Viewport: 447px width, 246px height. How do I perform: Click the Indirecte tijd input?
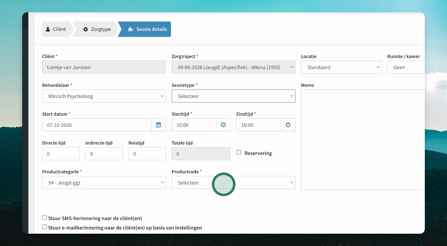(x=104, y=154)
